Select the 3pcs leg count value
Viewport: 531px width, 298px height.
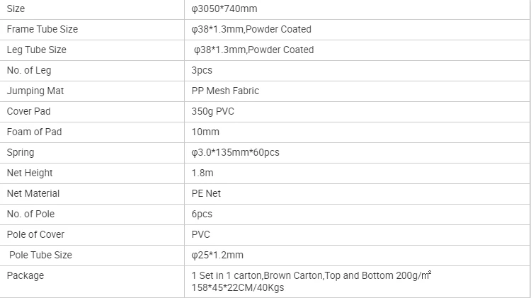point(202,71)
